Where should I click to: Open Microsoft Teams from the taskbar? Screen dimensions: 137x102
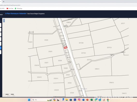[x=63, y=100]
